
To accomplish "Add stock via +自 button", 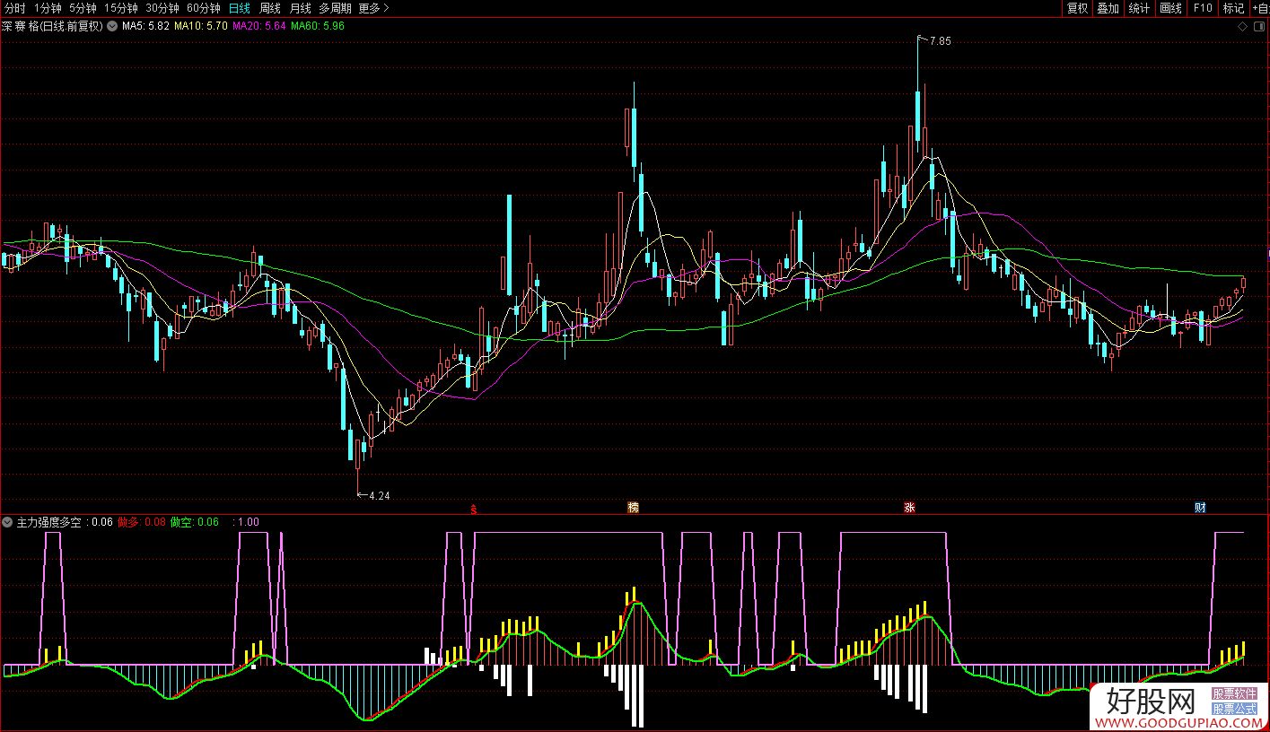I will (1260, 8).
